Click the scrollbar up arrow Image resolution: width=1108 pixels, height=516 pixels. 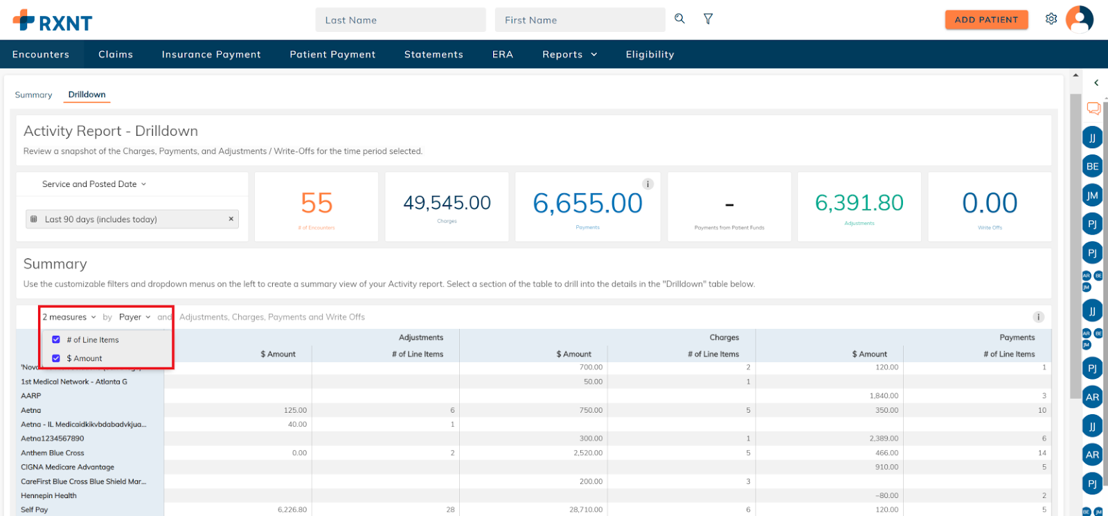tap(1075, 75)
